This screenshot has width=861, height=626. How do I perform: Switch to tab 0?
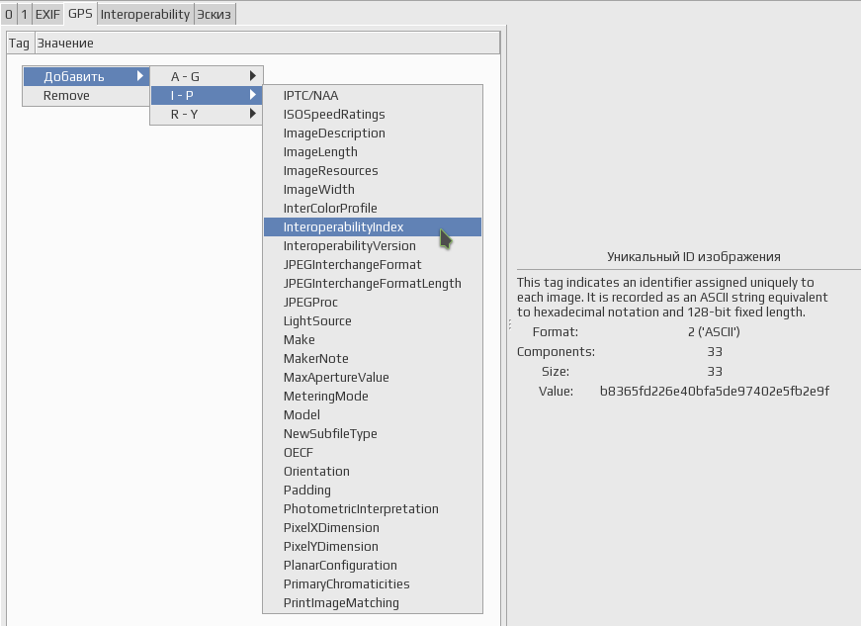point(9,14)
